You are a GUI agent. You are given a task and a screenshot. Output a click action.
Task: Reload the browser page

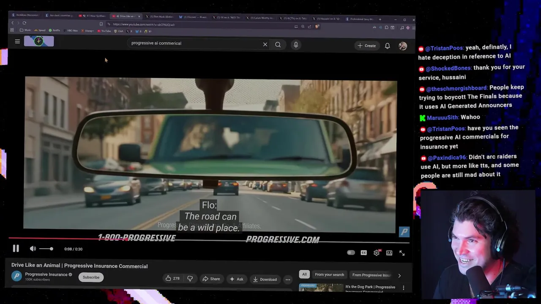click(24, 23)
